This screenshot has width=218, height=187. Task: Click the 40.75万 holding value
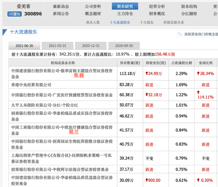(126, 144)
